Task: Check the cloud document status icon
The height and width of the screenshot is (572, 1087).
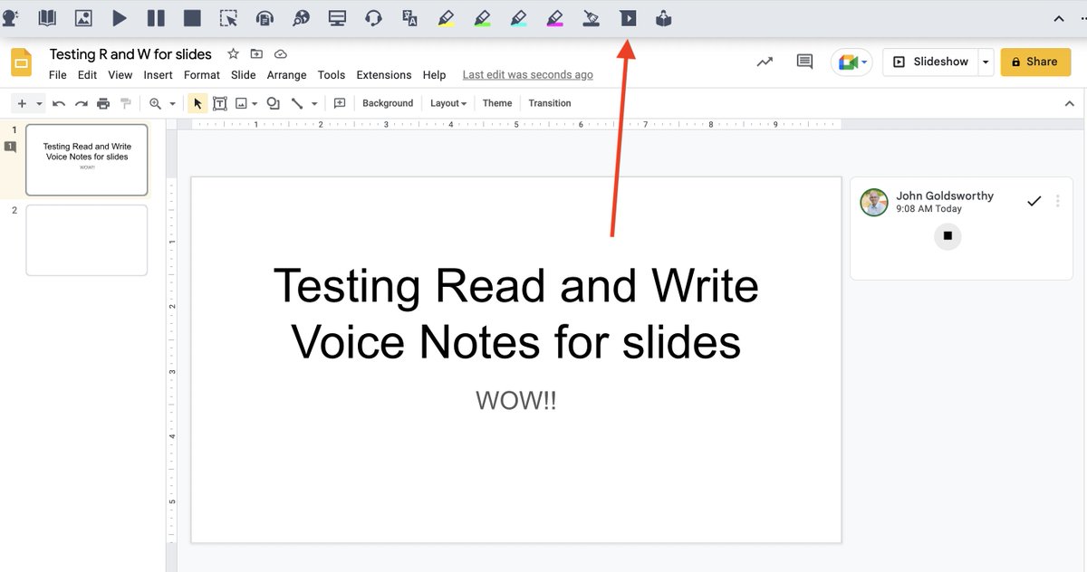Action: (x=280, y=53)
